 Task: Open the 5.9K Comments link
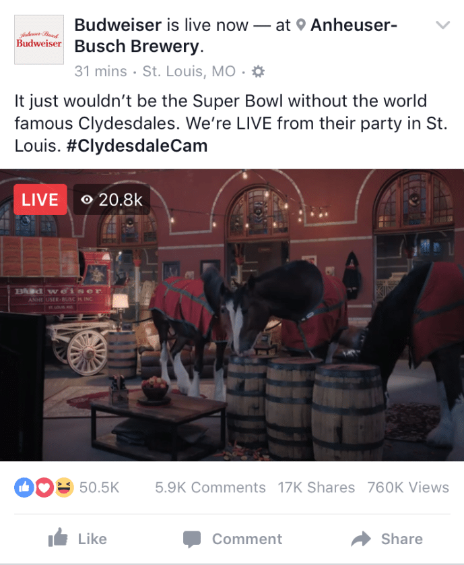pos(210,487)
